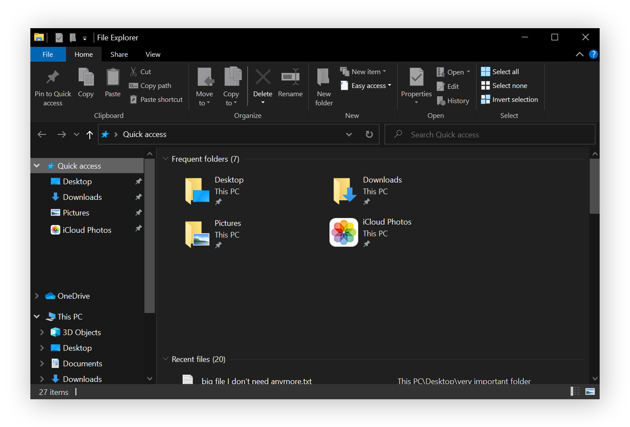Click Quick access in address bar
The width and height of the screenshot is (630, 427).
click(x=145, y=134)
